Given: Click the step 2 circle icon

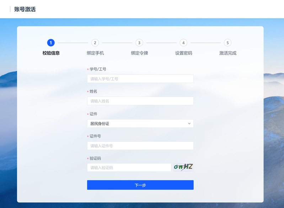Looking at the screenshot, I should (95, 43).
